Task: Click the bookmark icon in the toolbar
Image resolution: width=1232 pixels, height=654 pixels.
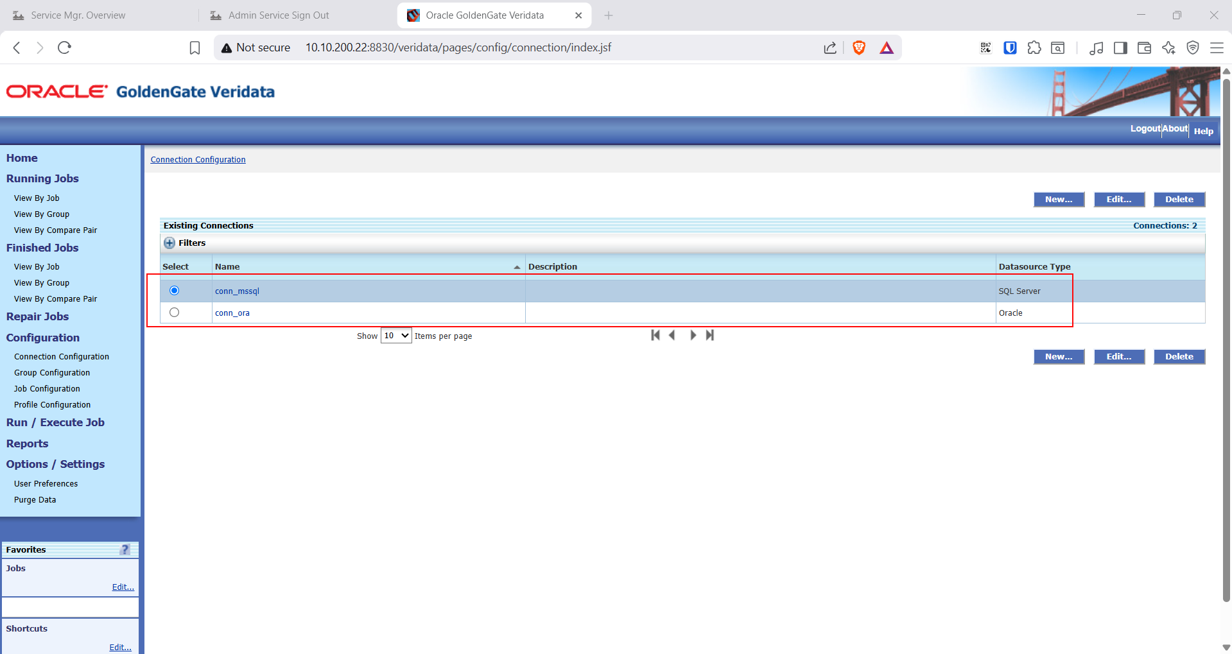Action: (x=195, y=47)
